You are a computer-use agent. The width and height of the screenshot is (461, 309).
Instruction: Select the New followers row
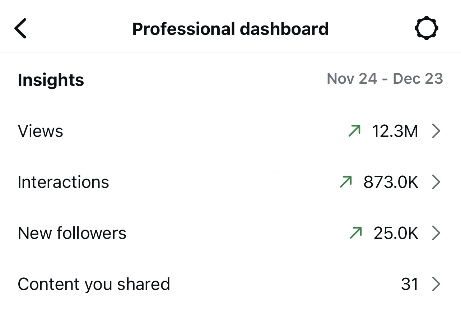pyautogui.click(x=72, y=233)
